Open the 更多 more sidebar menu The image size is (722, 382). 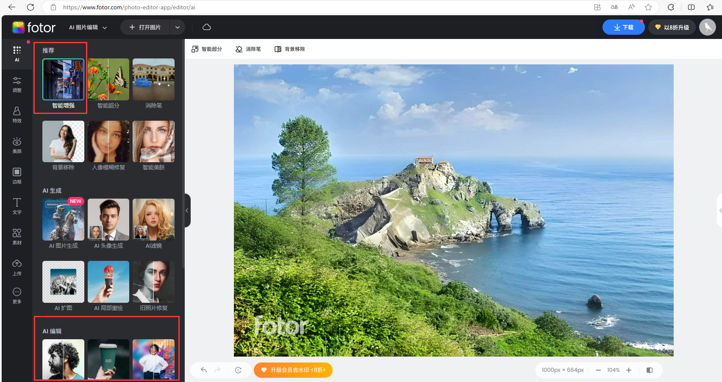pos(17,296)
